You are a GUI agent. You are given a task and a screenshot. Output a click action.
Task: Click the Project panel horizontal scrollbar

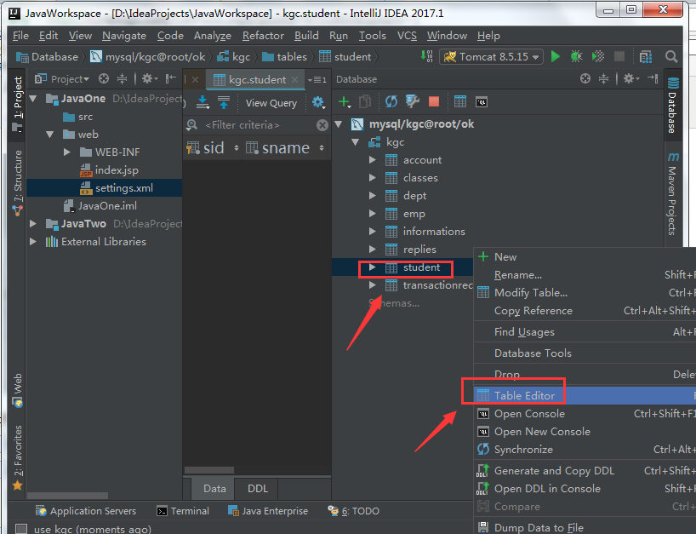pyautogui.click(x=67, y=496)
